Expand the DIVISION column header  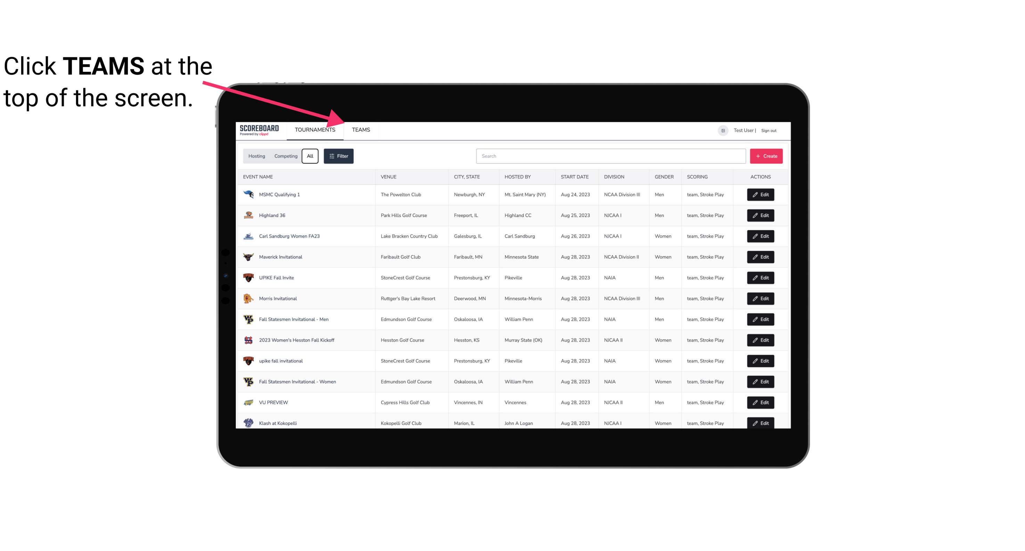pos(614,176)
